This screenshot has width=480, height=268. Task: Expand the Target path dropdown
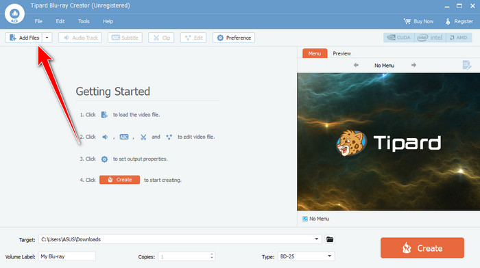[317, 239]
